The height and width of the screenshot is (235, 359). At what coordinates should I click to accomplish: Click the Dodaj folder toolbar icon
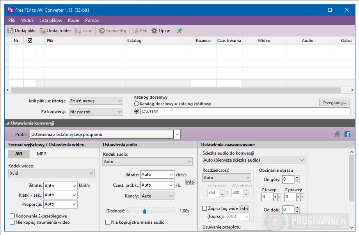coord(43,31)
